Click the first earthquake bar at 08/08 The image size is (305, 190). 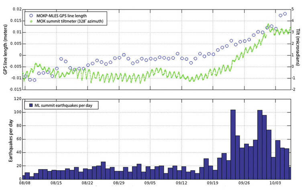pyautogui.click(x=23, y=177)
